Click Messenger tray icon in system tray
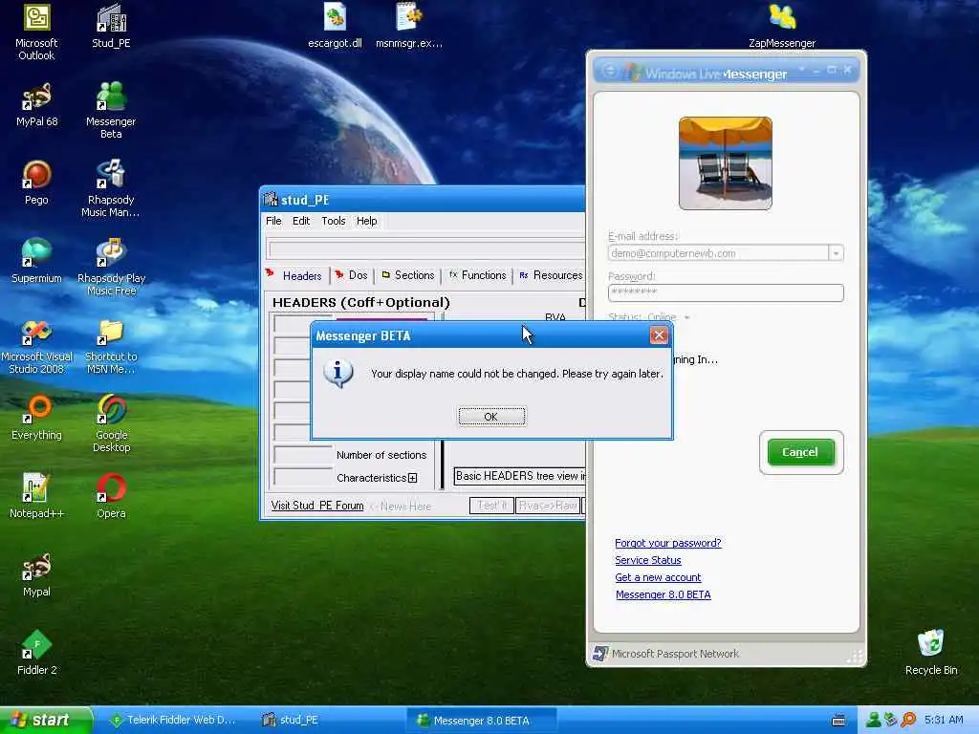979x734 pixels. 874,720
